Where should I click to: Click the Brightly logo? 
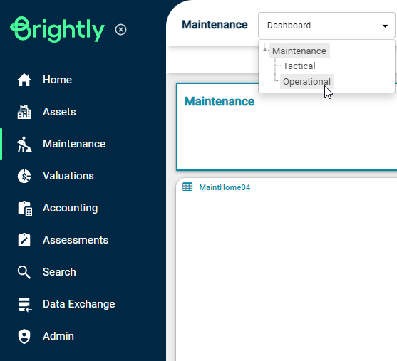[x=57, y=29]
